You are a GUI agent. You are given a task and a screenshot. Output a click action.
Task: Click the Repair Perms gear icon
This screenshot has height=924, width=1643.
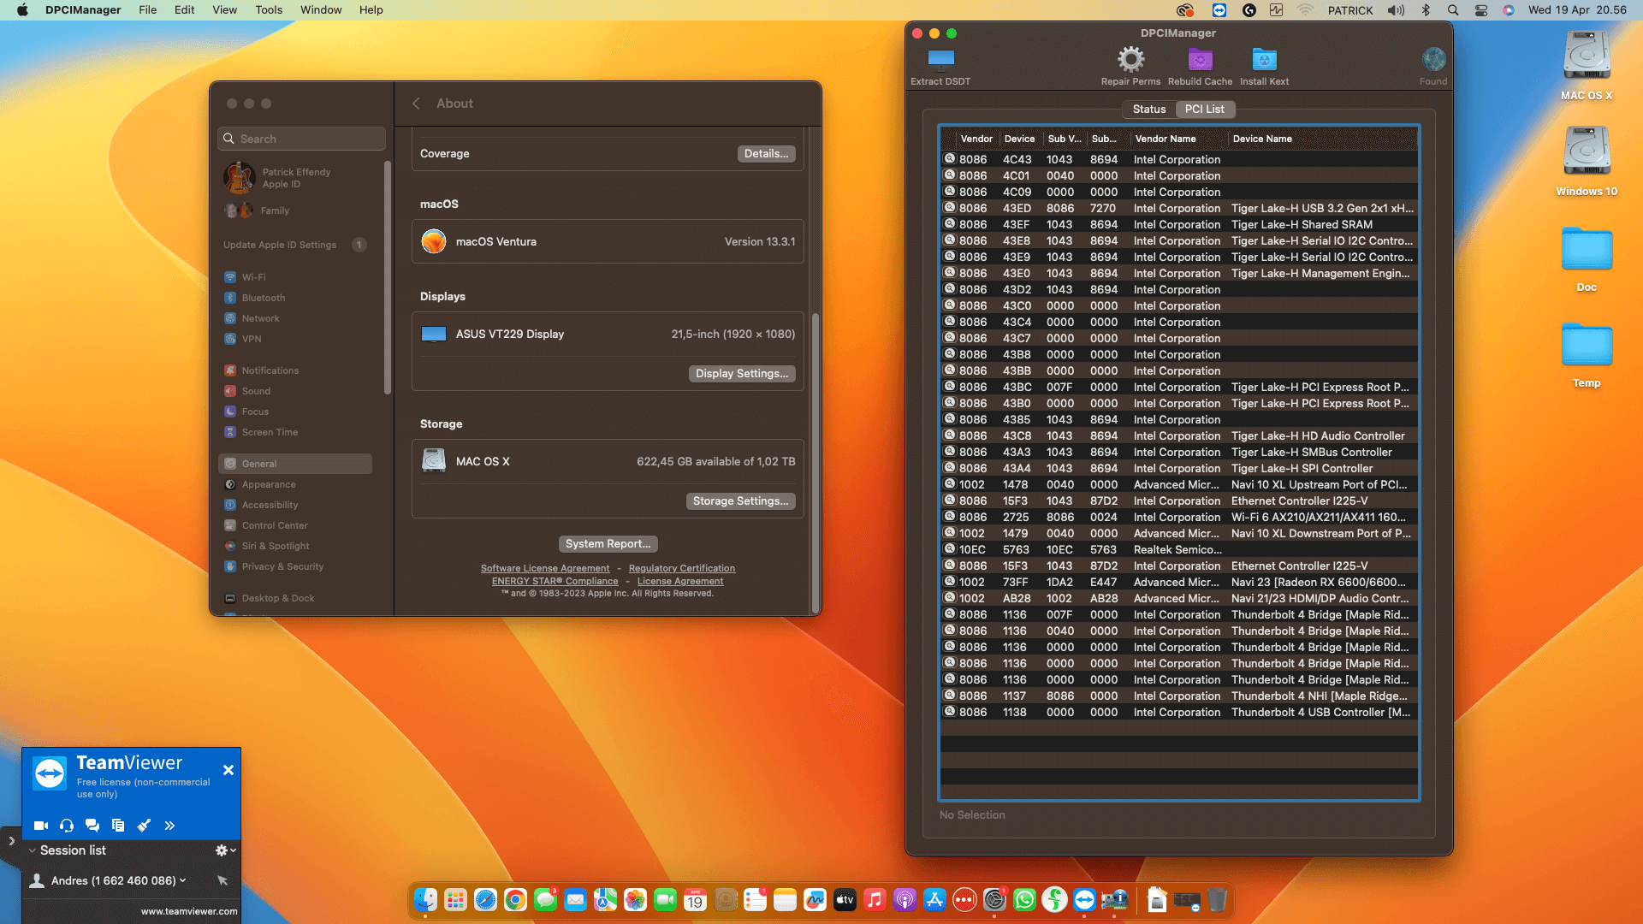pos(1130,59)
